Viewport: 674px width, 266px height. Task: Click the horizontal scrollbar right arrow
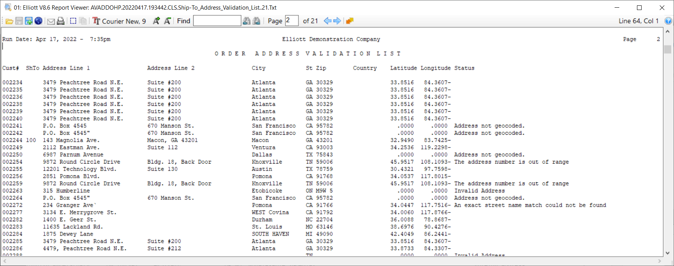click(660, 261)
